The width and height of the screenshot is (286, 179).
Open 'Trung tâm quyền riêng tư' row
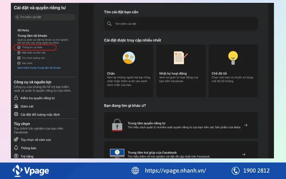[x=181, y=125]
